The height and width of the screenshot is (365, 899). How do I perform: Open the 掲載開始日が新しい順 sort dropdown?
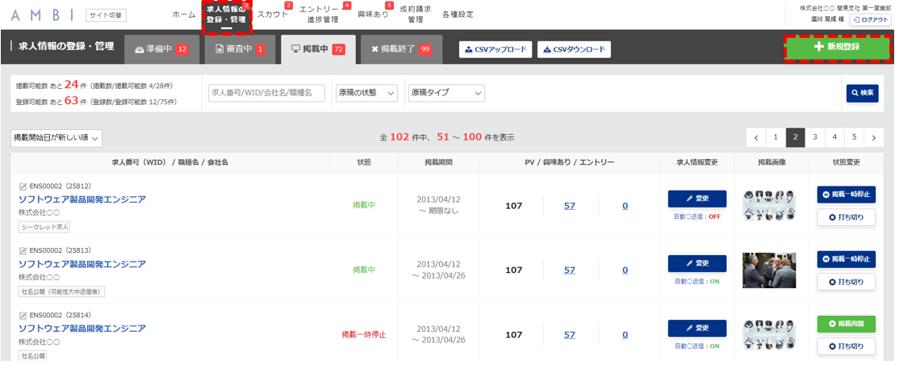(56, 138)
